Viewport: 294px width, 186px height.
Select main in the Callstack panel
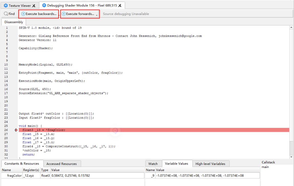point(265,167)
